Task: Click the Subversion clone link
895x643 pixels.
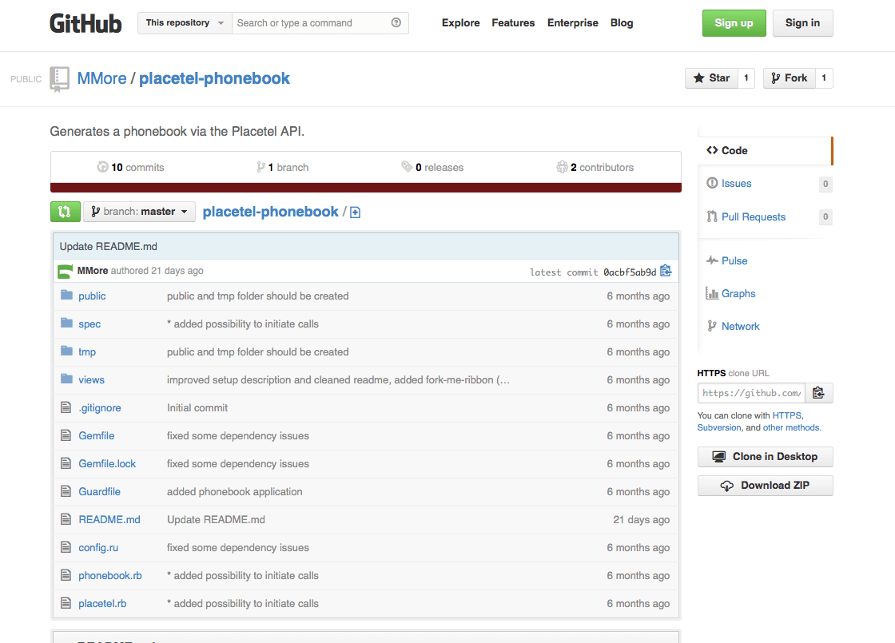Action: pyautogui.click(x=719, y=427)
